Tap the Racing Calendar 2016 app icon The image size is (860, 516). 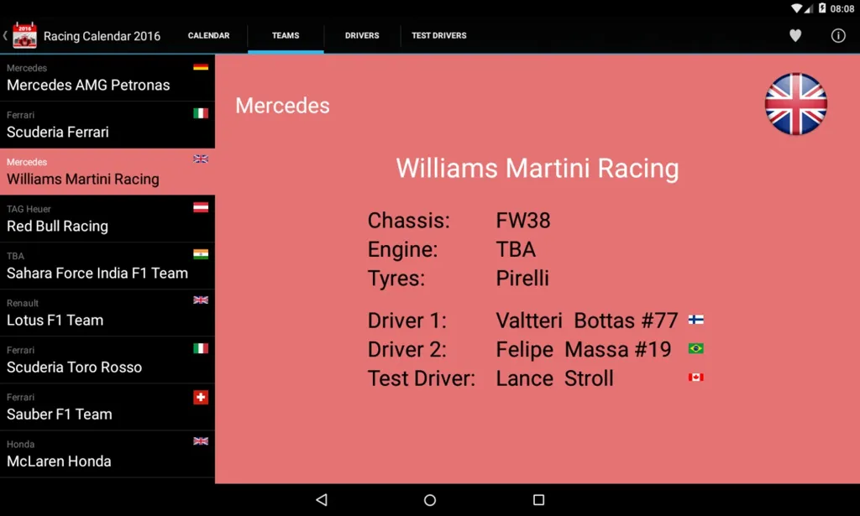tap(24, 35)
